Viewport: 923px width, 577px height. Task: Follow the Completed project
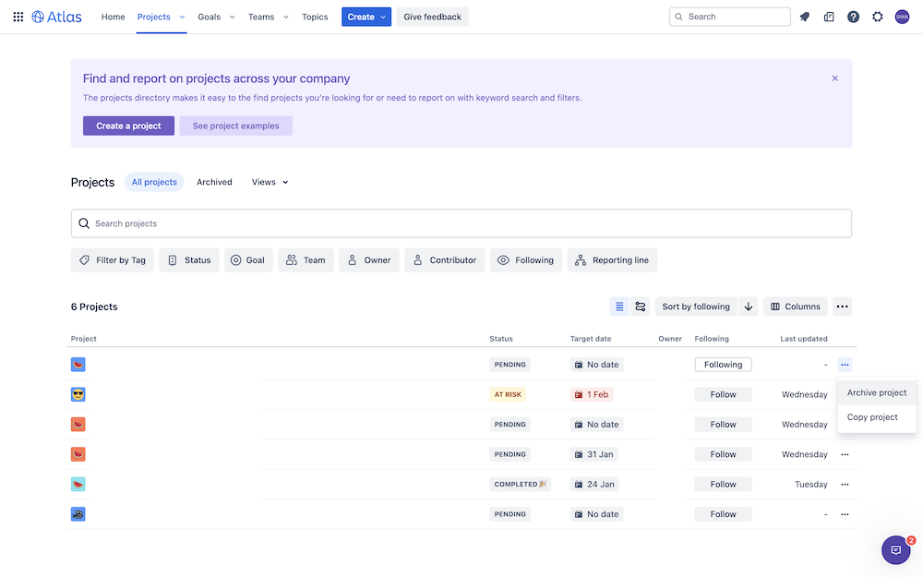click(x=723, y=484)
